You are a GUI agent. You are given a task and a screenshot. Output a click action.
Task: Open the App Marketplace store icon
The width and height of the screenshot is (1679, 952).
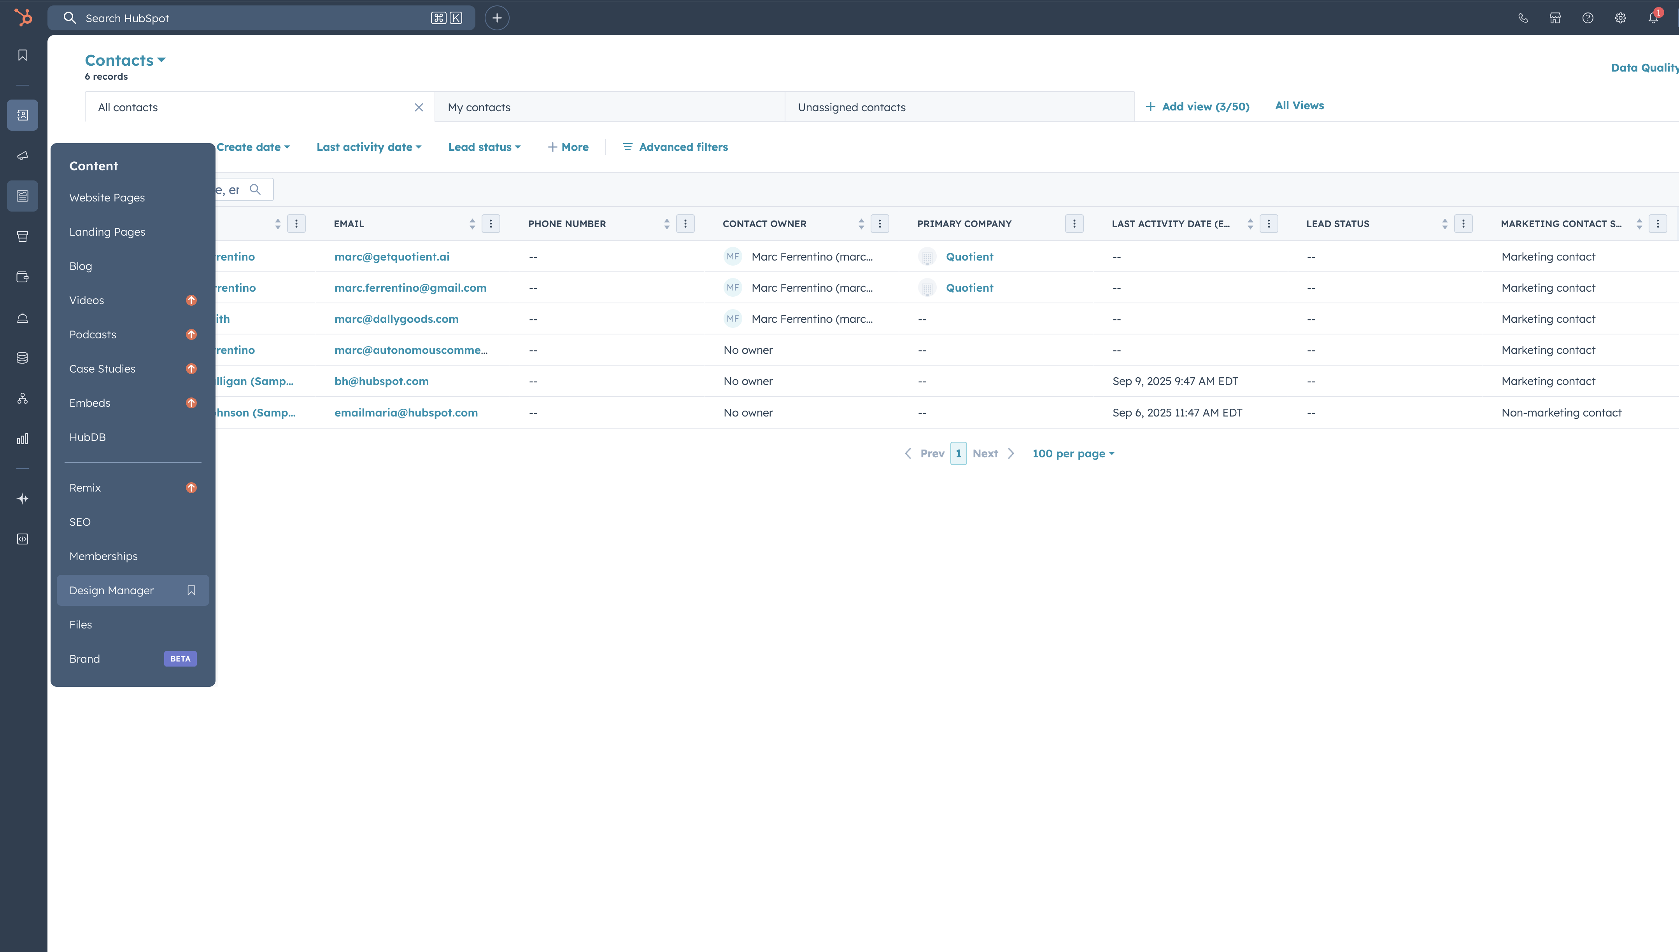pos(1555,17)
